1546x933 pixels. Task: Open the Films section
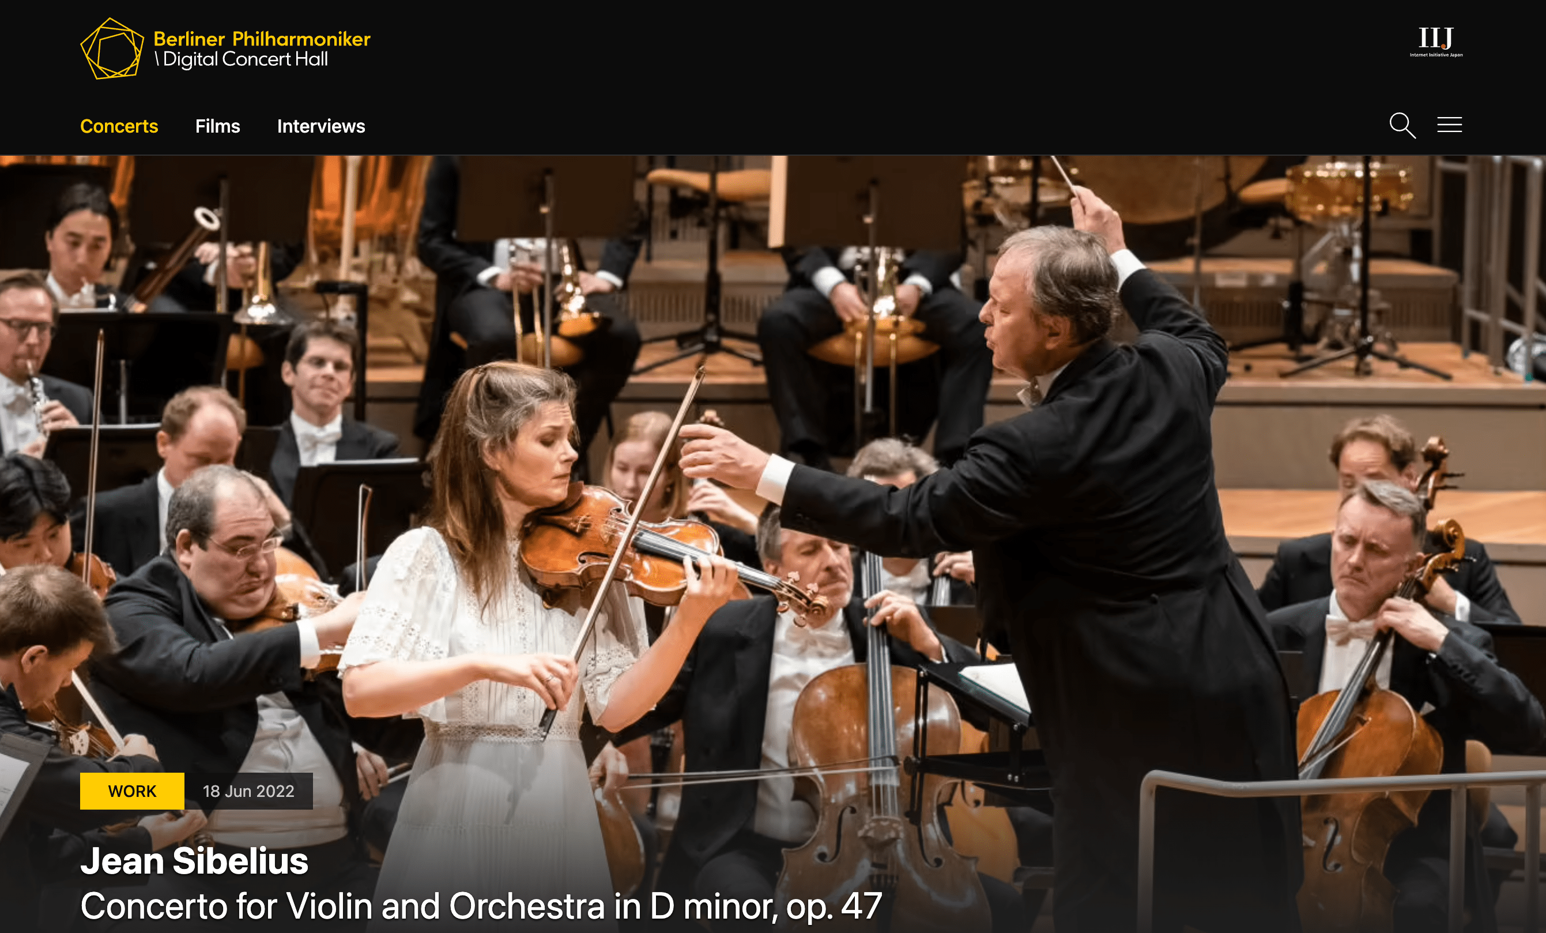coord(218,126)
